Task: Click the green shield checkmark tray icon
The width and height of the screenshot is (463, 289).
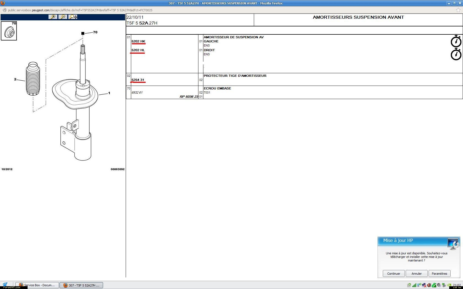Action: click(434, 285)
